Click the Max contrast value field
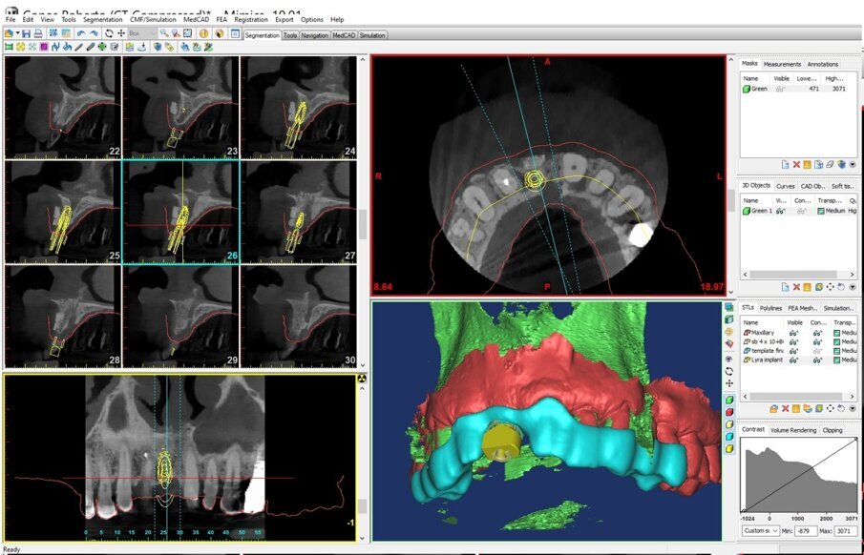 click(x=845, y=530)
